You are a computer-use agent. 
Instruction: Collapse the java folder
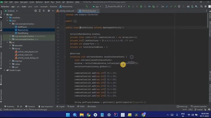pos(7,21)
